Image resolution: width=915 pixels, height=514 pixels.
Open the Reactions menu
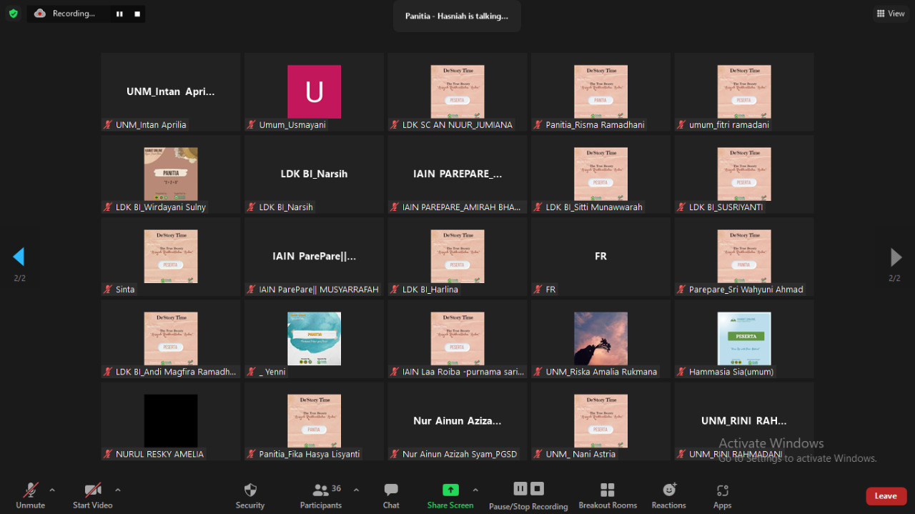click(668, 495)
